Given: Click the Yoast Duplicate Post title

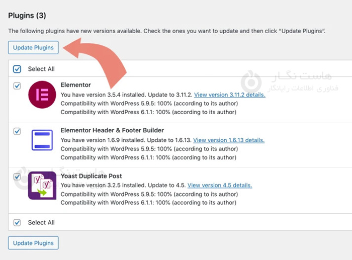Looking at the screenshot, I should [91, 176].
